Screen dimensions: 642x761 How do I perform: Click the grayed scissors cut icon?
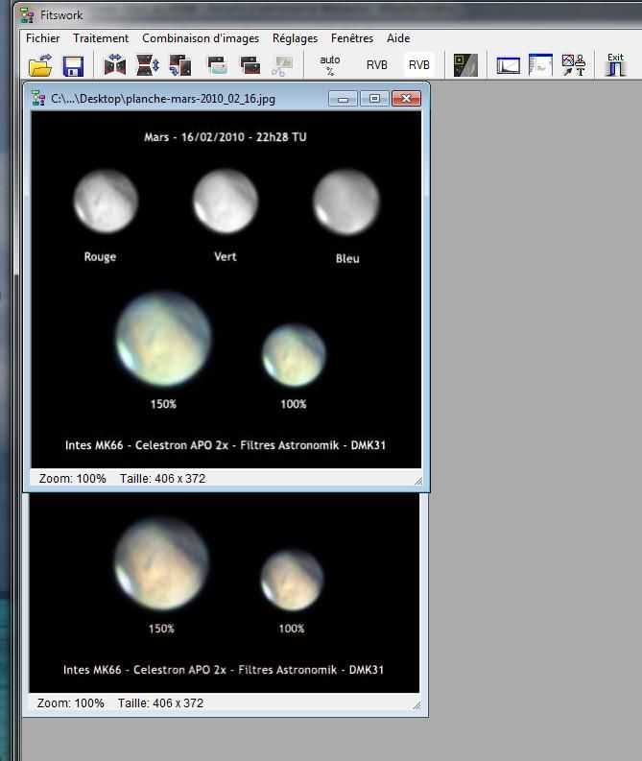282,65
